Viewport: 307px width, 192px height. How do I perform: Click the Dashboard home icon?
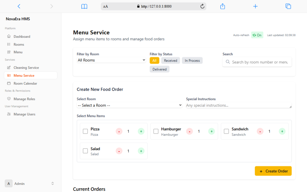click(9, 36)
